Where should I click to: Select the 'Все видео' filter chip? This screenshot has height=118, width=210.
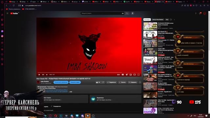point(147,20)
